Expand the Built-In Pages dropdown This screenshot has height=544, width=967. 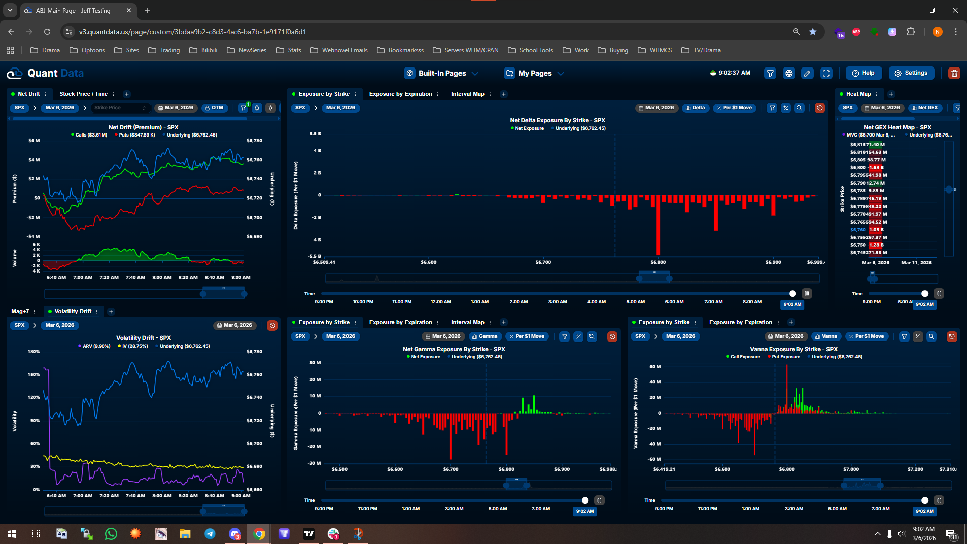(442, 73)
